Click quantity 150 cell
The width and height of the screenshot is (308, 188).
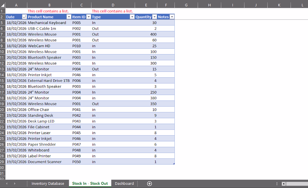coord(146,58)
